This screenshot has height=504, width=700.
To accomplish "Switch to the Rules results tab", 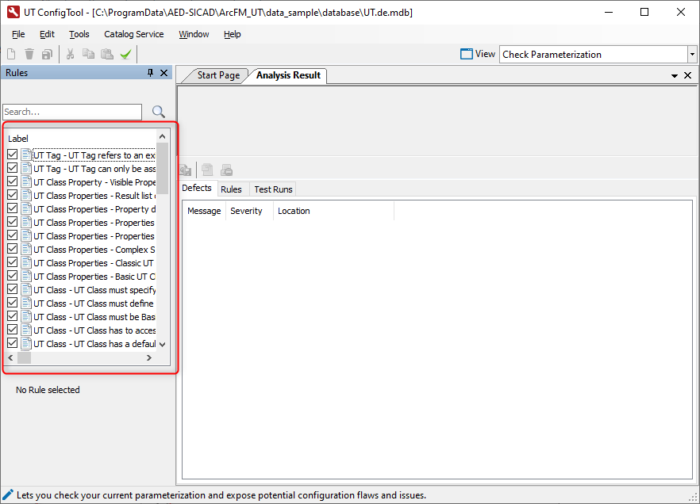I will pos(231,189).
